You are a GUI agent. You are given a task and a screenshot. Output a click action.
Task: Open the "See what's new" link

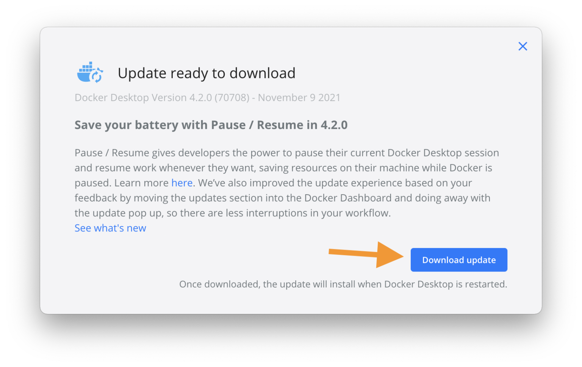click(110, 228)
